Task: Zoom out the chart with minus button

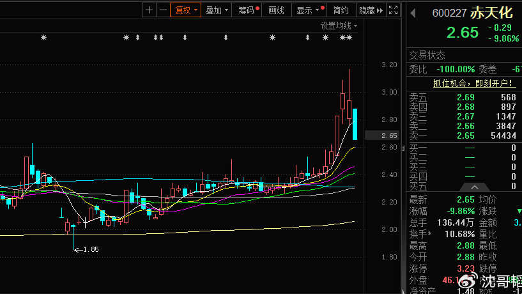Action: point(163,10)
